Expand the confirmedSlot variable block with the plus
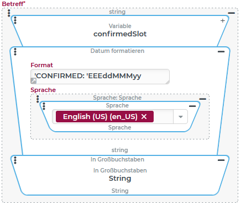Viewport: 241px width, 205px height. click(223, 20)
